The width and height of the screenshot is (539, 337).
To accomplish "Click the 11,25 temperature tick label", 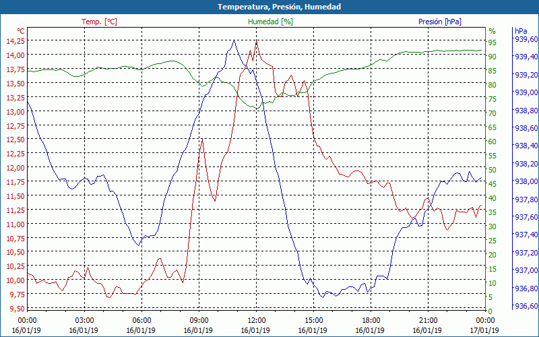I will coord(15,210).
